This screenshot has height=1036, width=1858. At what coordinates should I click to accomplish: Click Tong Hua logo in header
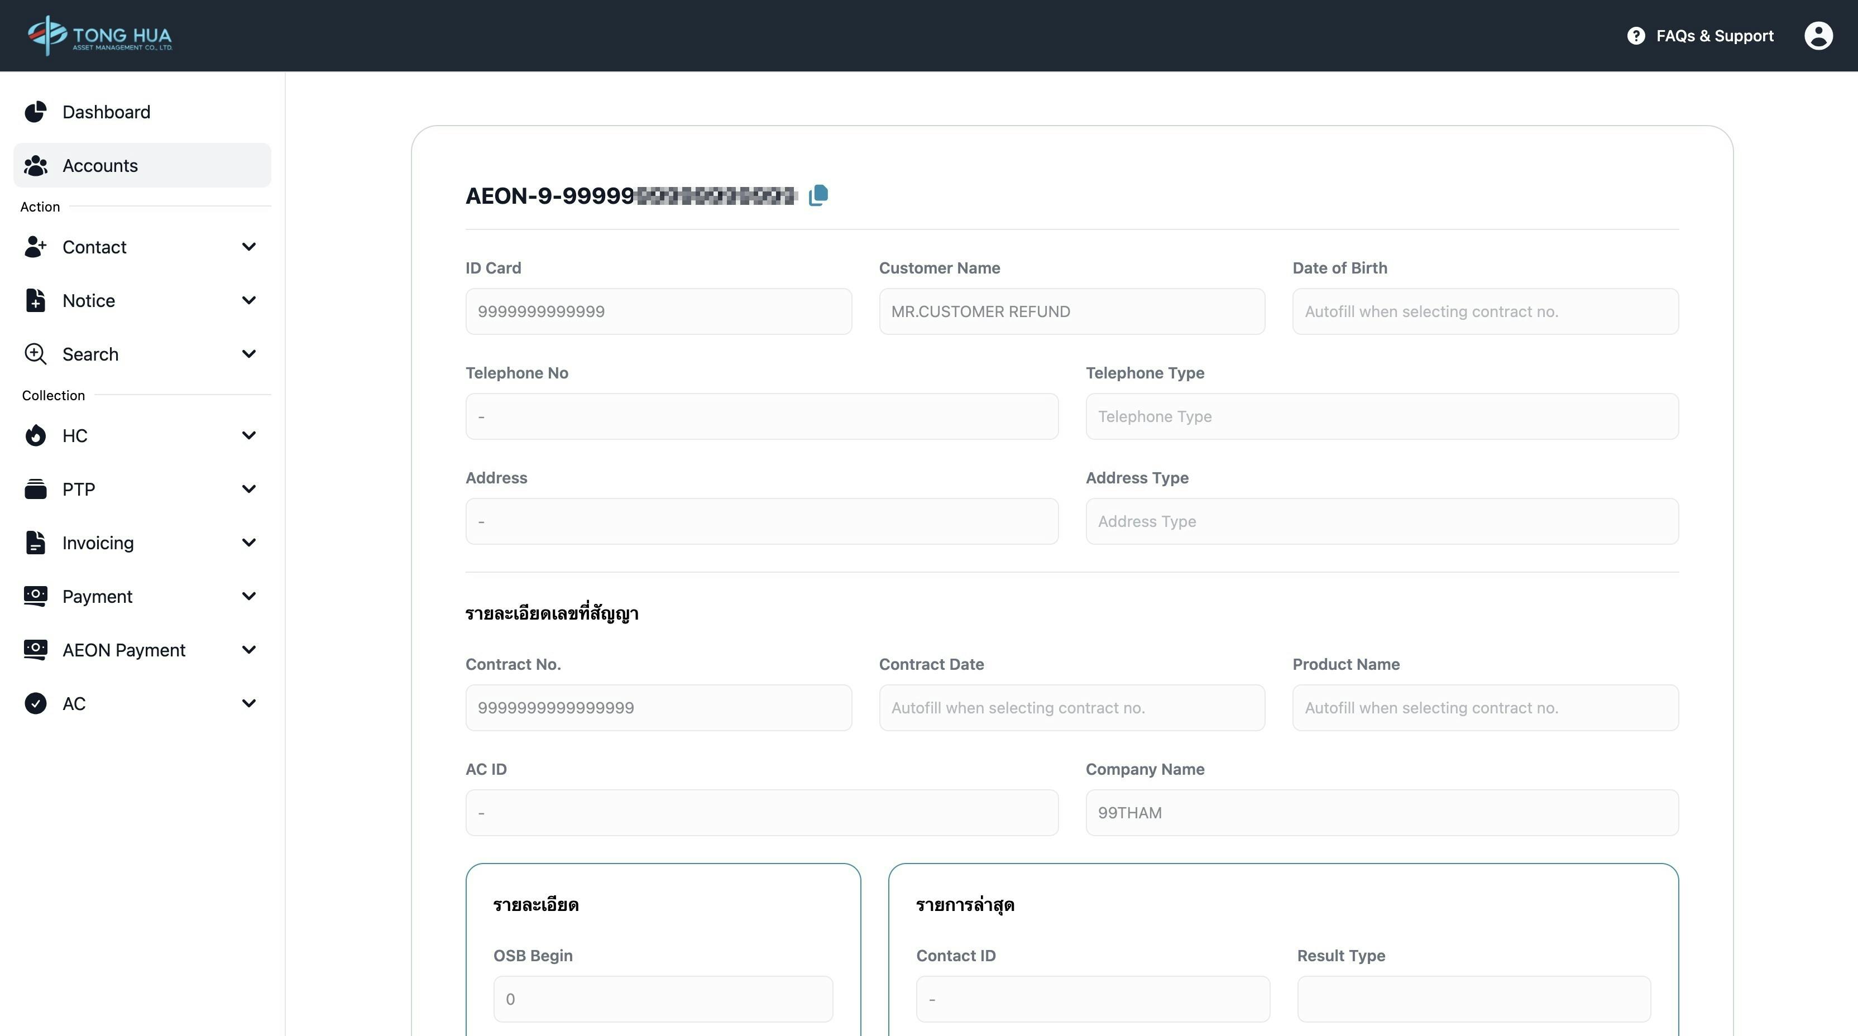[x=100, y=35]
